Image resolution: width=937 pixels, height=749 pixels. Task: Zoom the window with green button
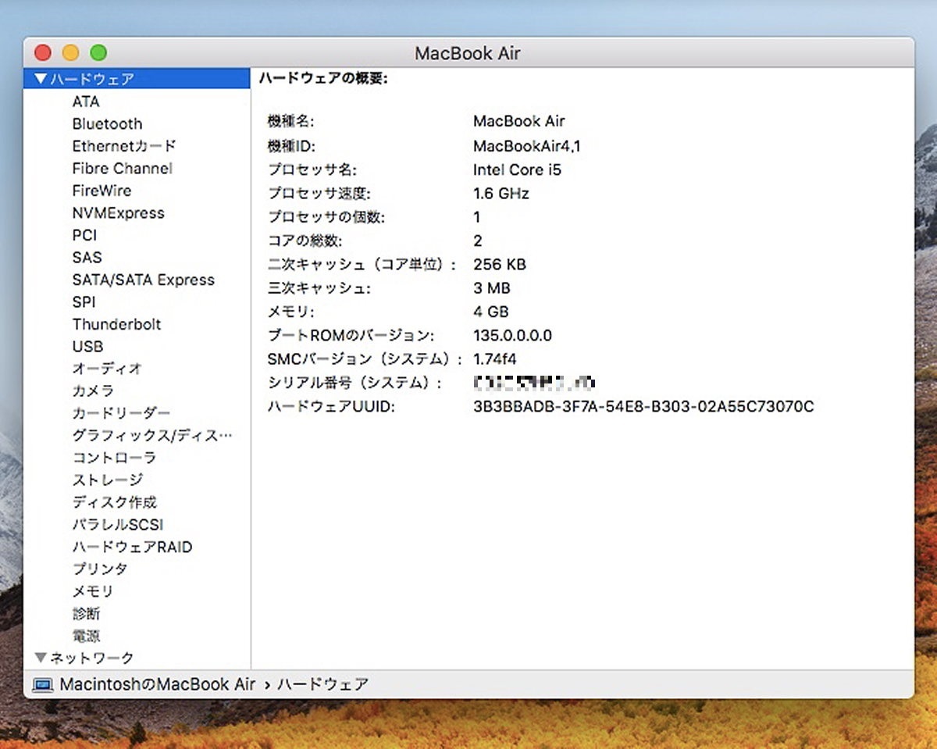[x=98, y=53]
